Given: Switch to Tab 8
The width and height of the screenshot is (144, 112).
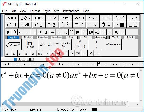Looking at the screenshot, I should click(115, 38).
